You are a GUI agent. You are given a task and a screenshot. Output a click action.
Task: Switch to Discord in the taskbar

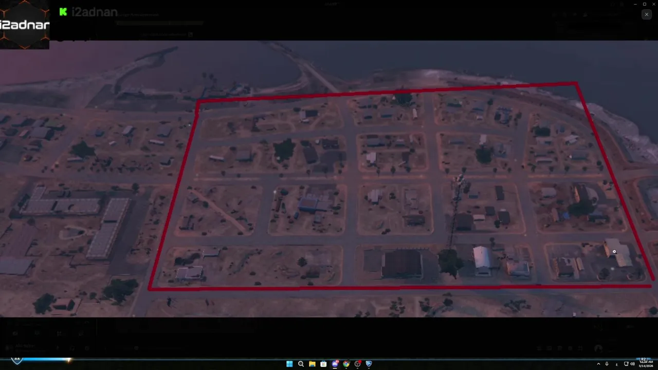pyautogui.click(x=335, y=364)
